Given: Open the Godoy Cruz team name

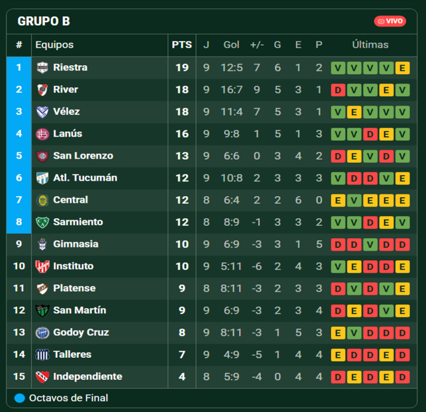Looking at the screenshot, I should (x=81, y=333).
